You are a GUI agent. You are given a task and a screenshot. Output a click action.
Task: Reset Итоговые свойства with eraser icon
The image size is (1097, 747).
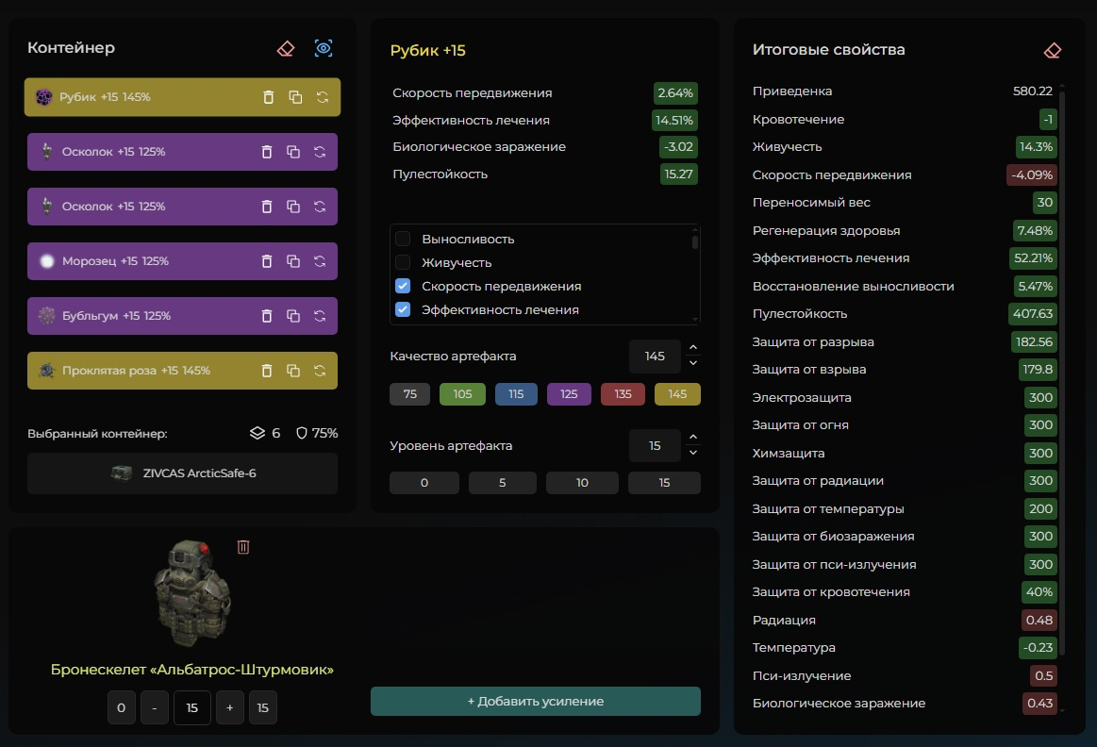point(1053,50)
